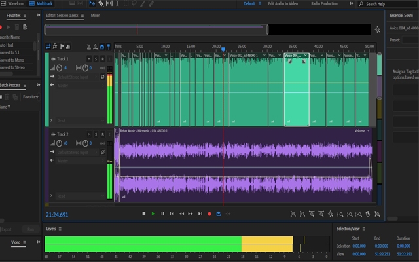Screen dimensions: 419x262
Task: Open Track 1 Default Stereo Input dropdown
Action: click(77, 77)
